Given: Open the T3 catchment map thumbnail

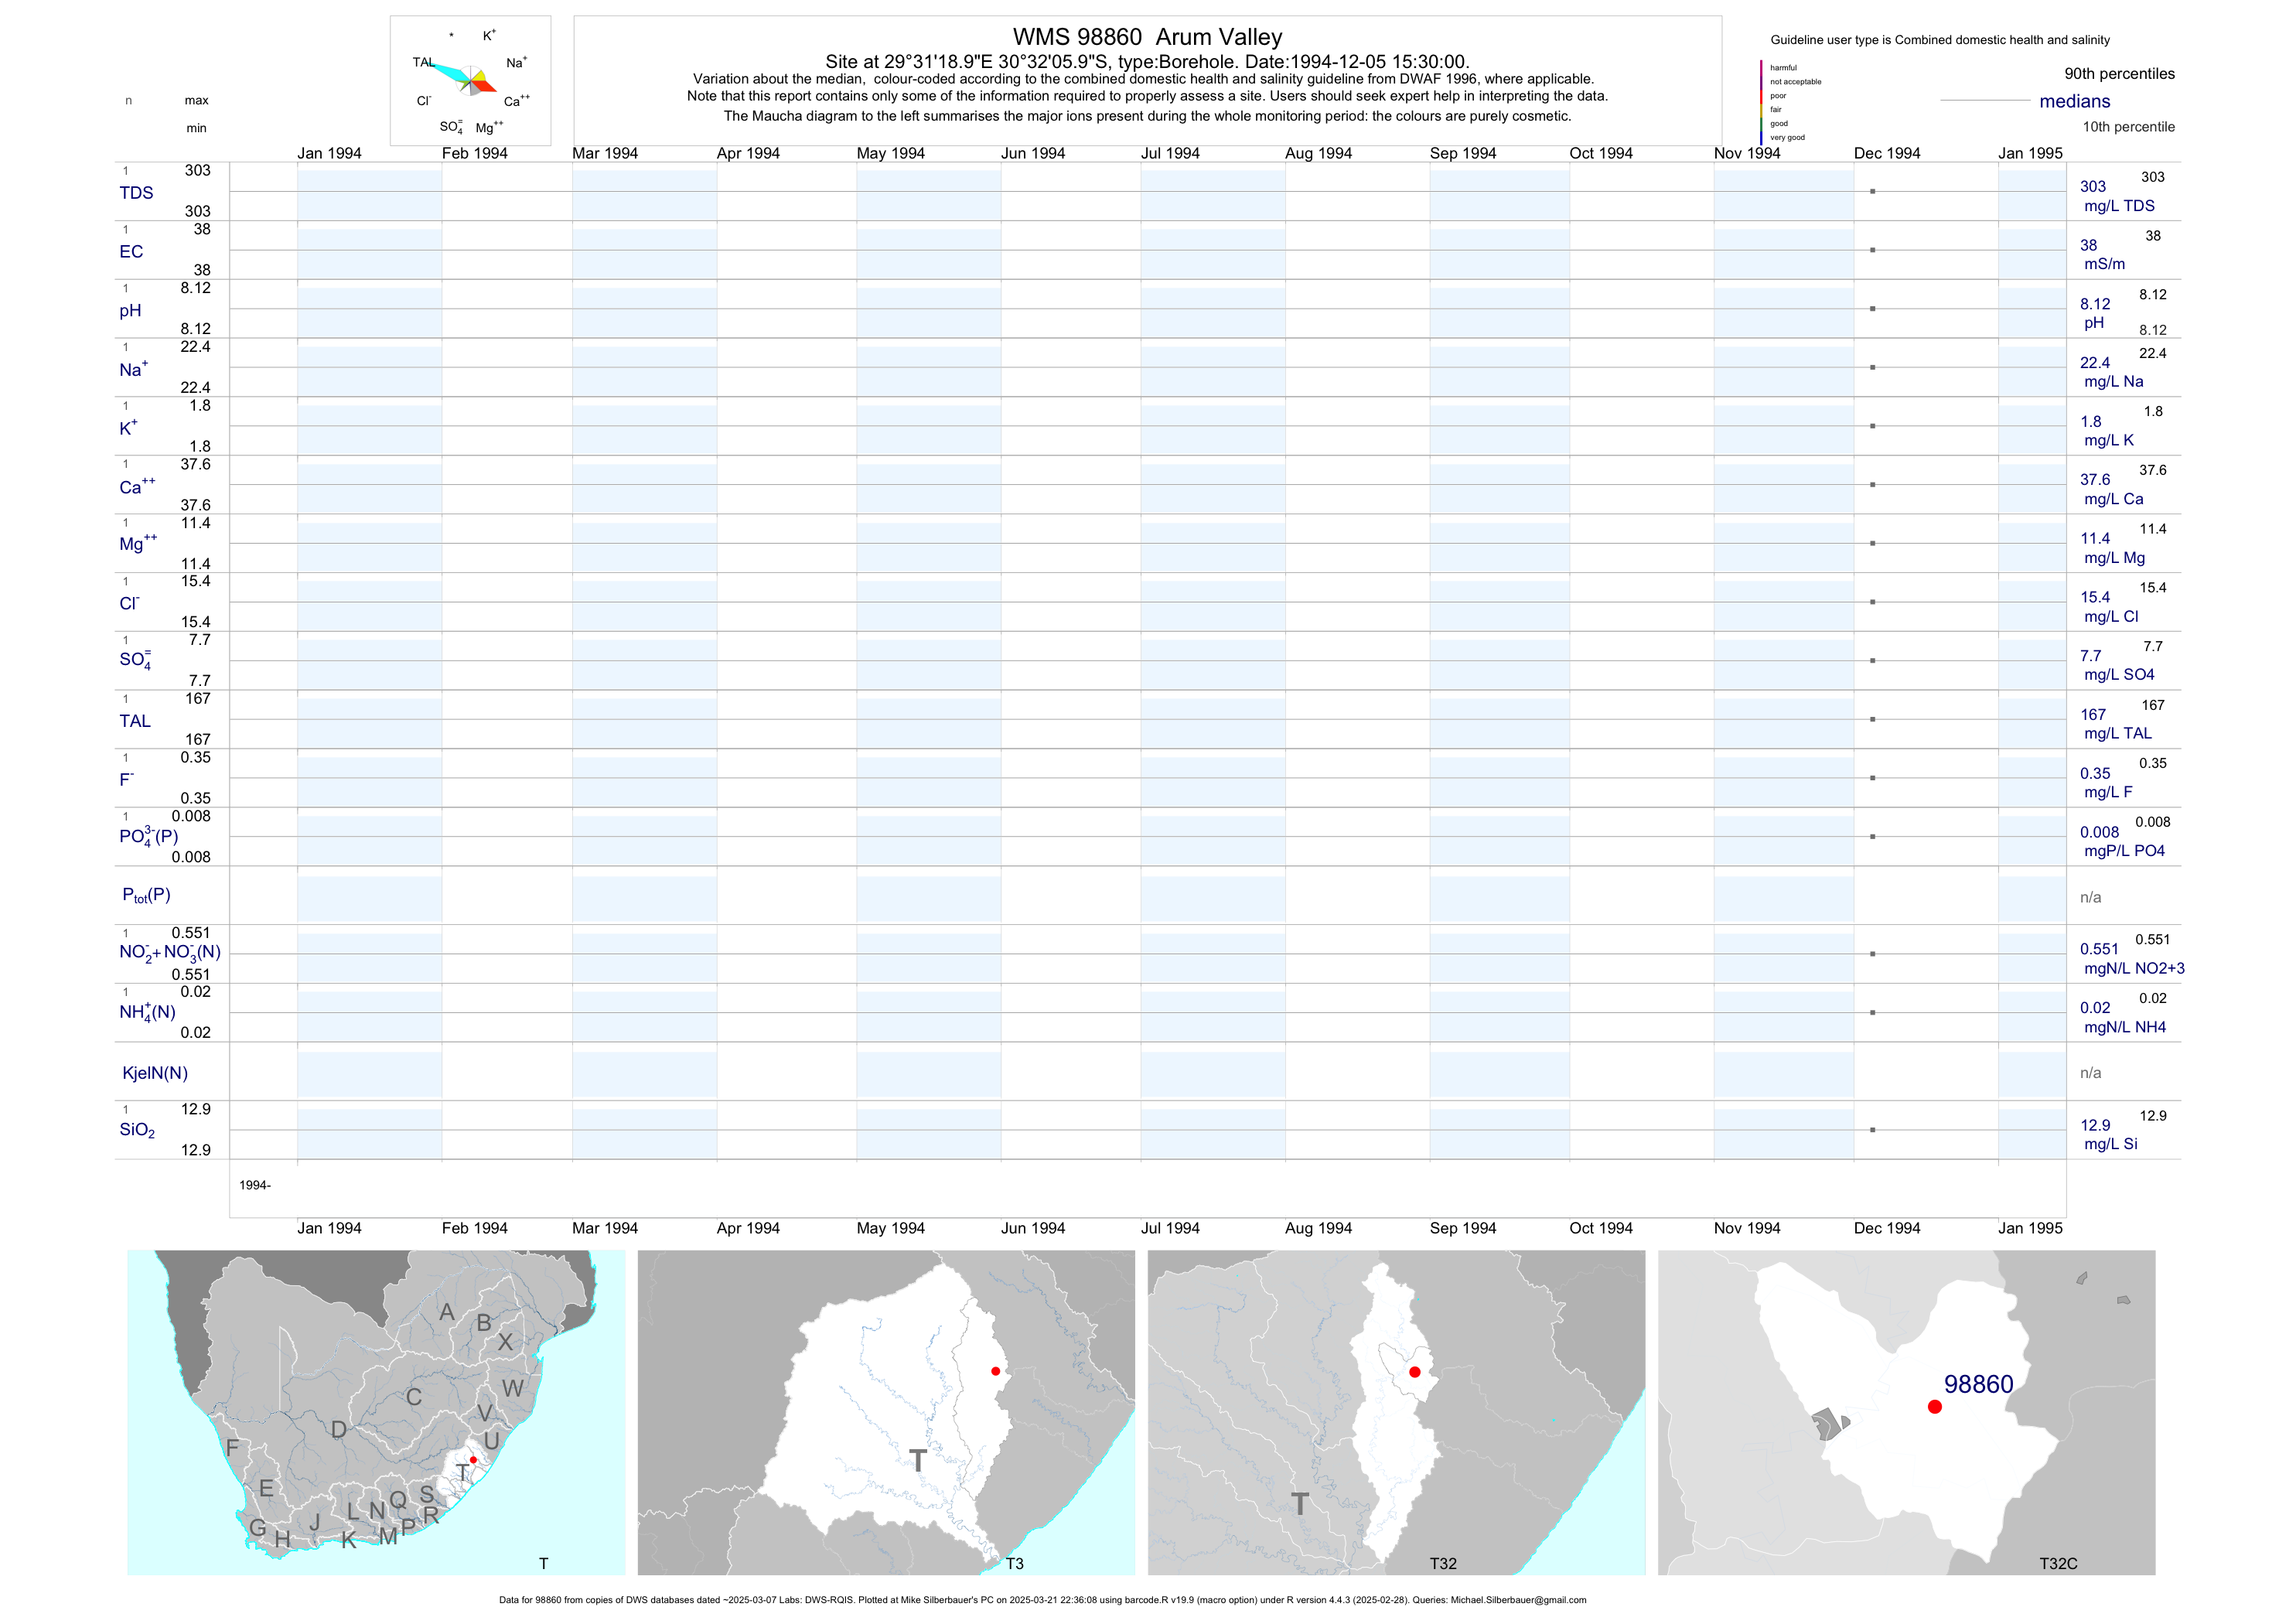Looking at the screenshot, I should [x=886, y=1412].
